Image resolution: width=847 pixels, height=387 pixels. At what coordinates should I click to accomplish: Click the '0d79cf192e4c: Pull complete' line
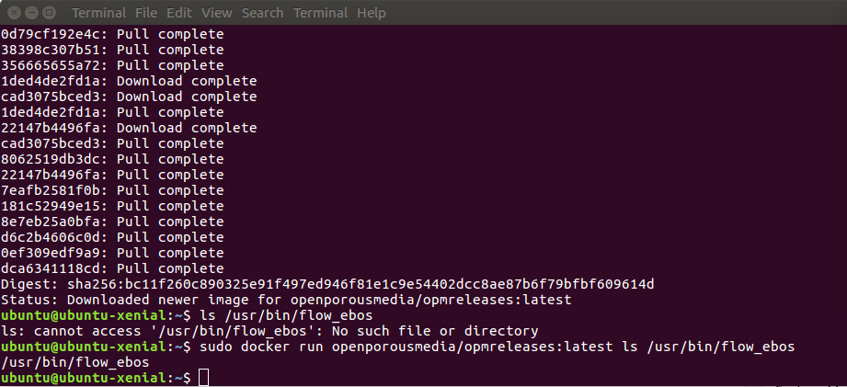(112, 34)
